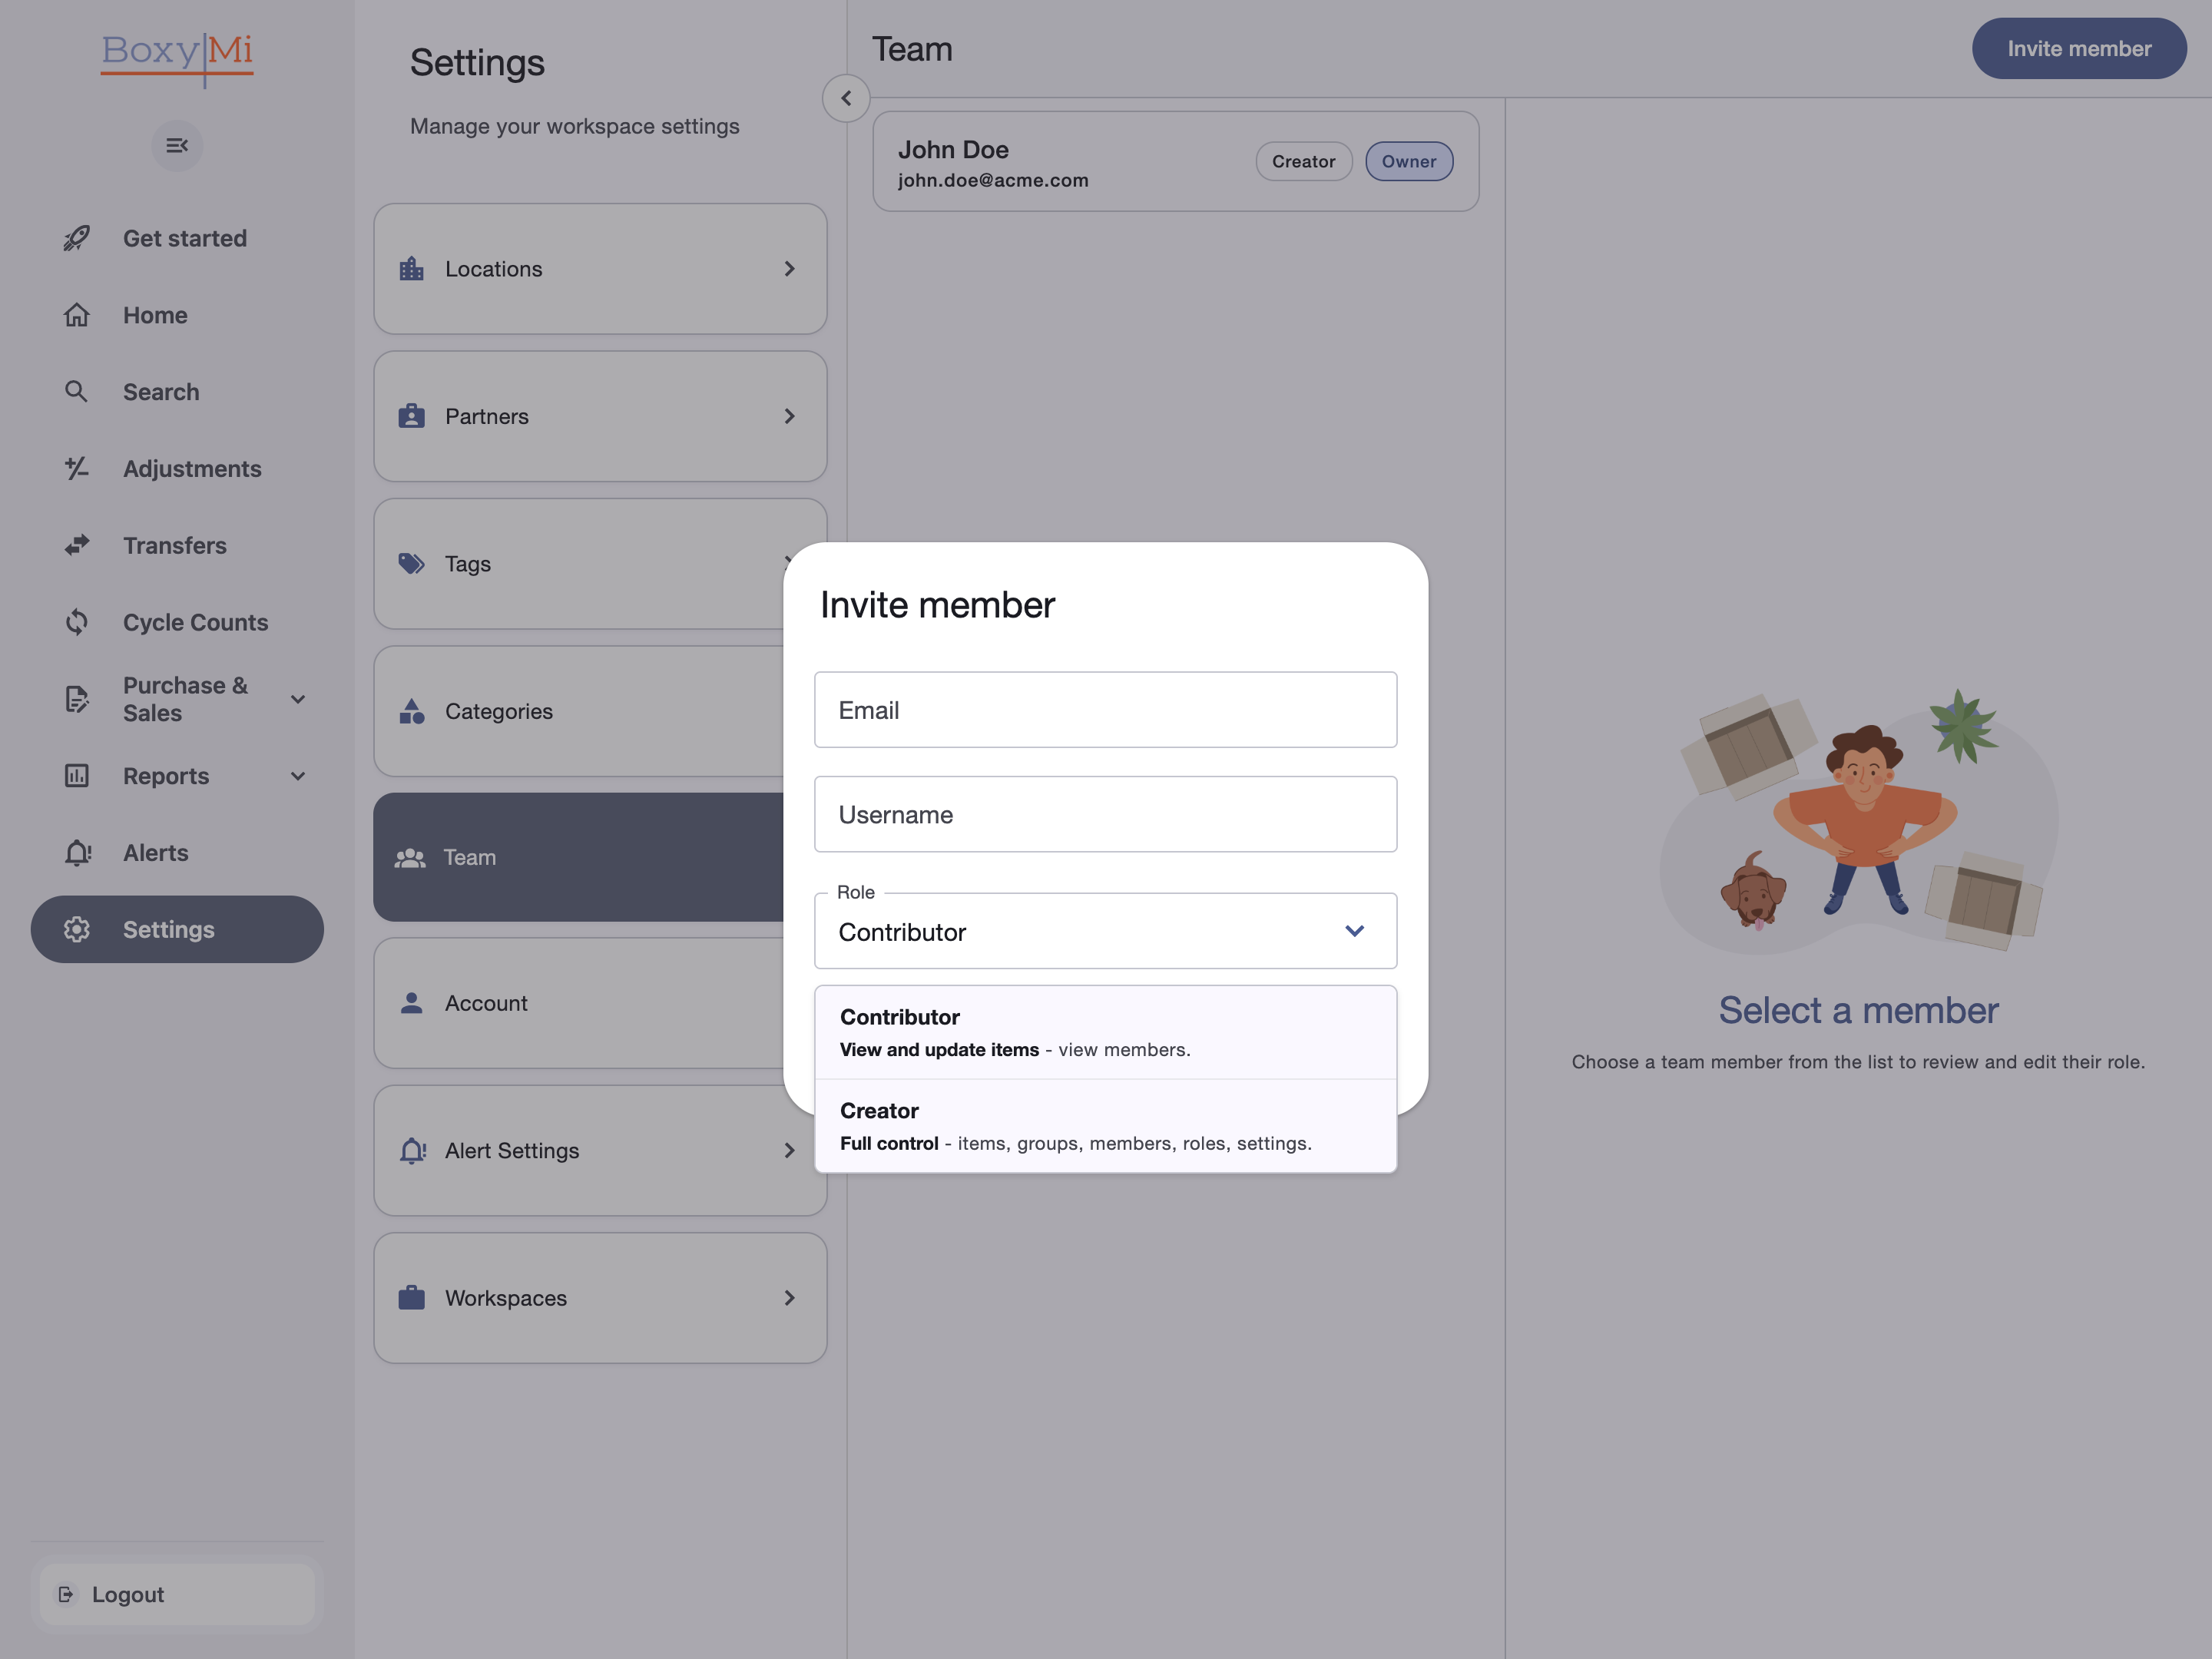Click the BoxyMi logo
Screen dimensions: 2212x1659
177,58
